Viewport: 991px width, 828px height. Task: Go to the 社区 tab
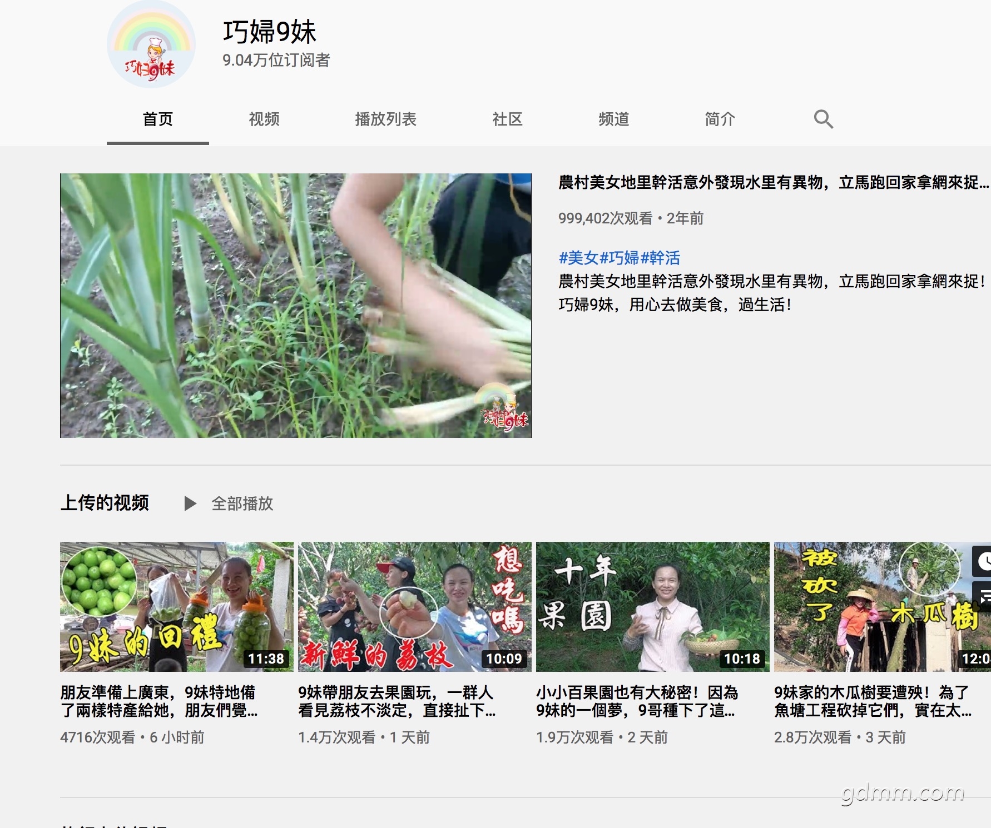[x=507, y=119]
